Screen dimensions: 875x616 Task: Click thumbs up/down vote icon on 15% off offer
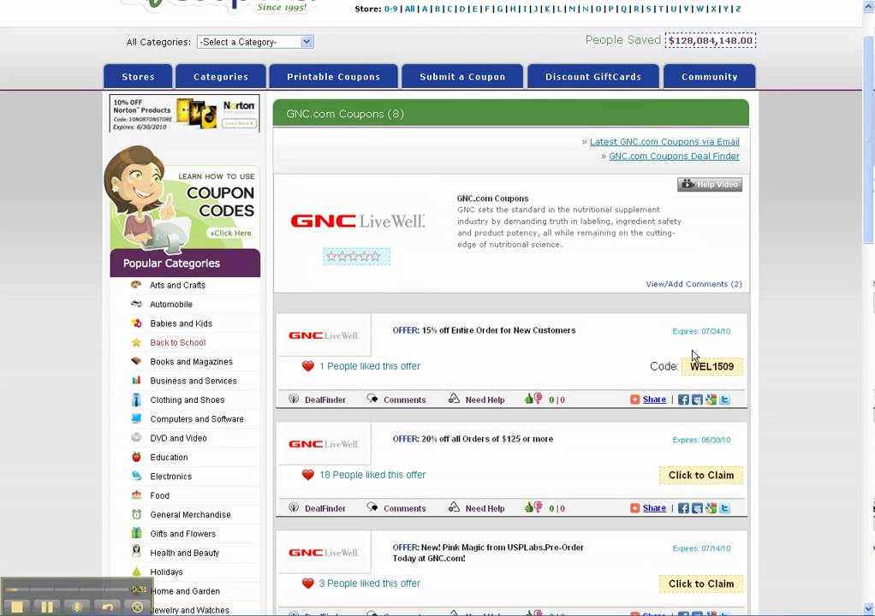[x=533, y=399]
